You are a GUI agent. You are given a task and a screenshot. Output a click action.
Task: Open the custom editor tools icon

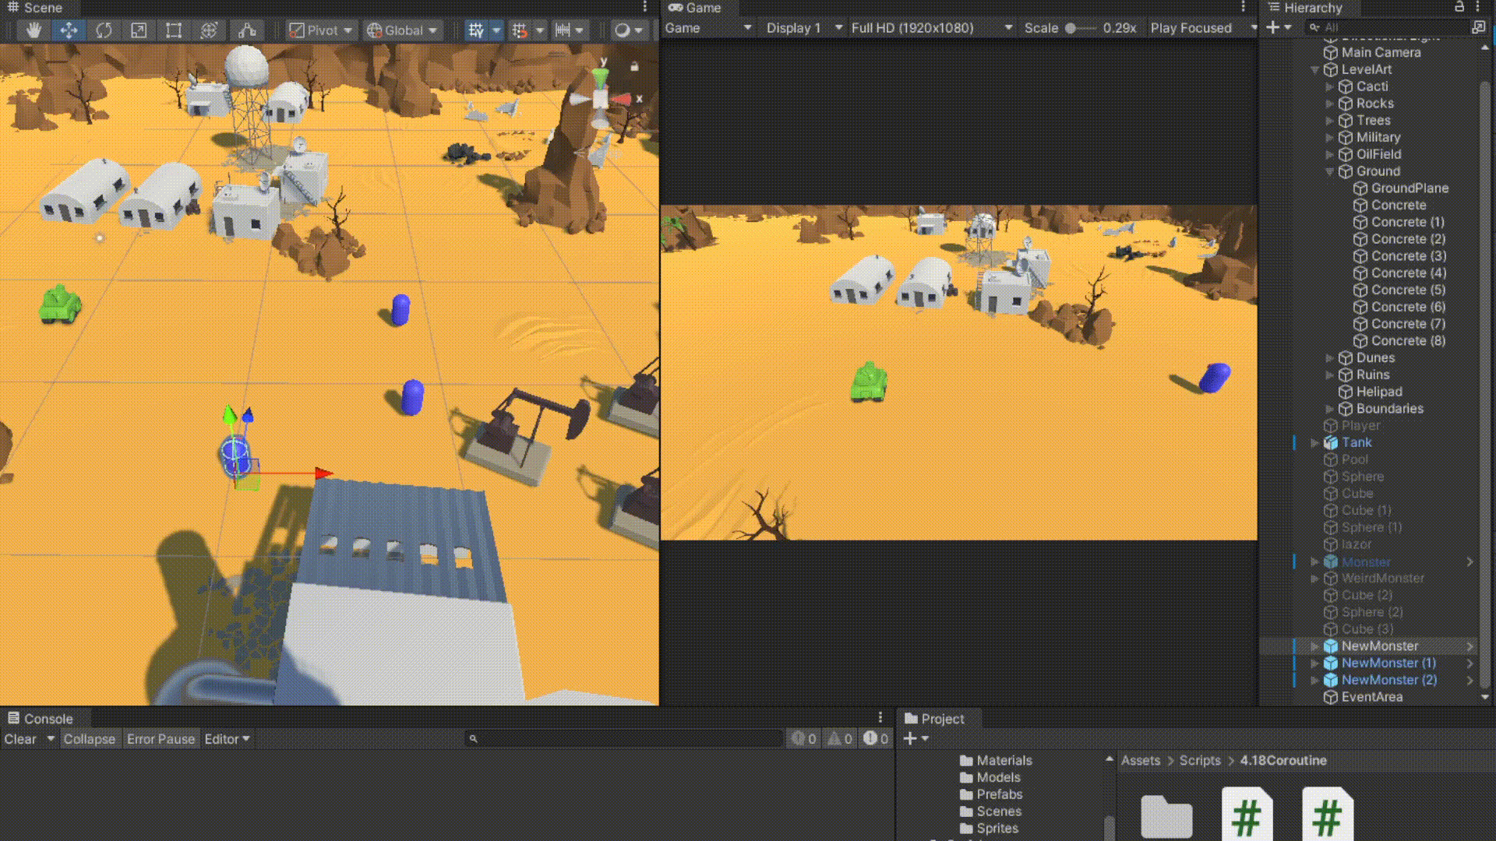point(247,30)
